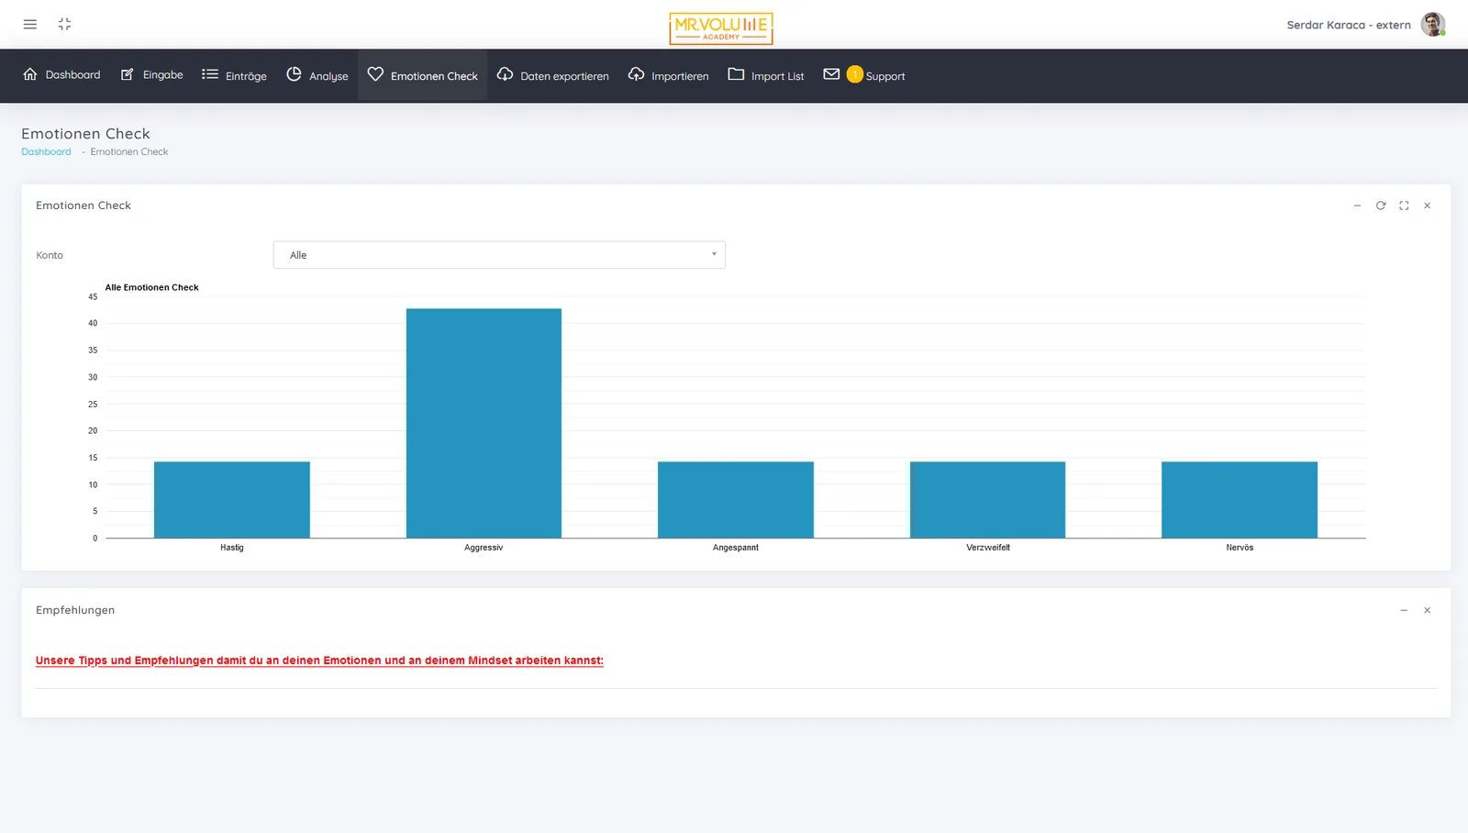Screen dimensions: 1468x833
Task: Click the Daten exportieren cloud download icon
Action: 505,74
